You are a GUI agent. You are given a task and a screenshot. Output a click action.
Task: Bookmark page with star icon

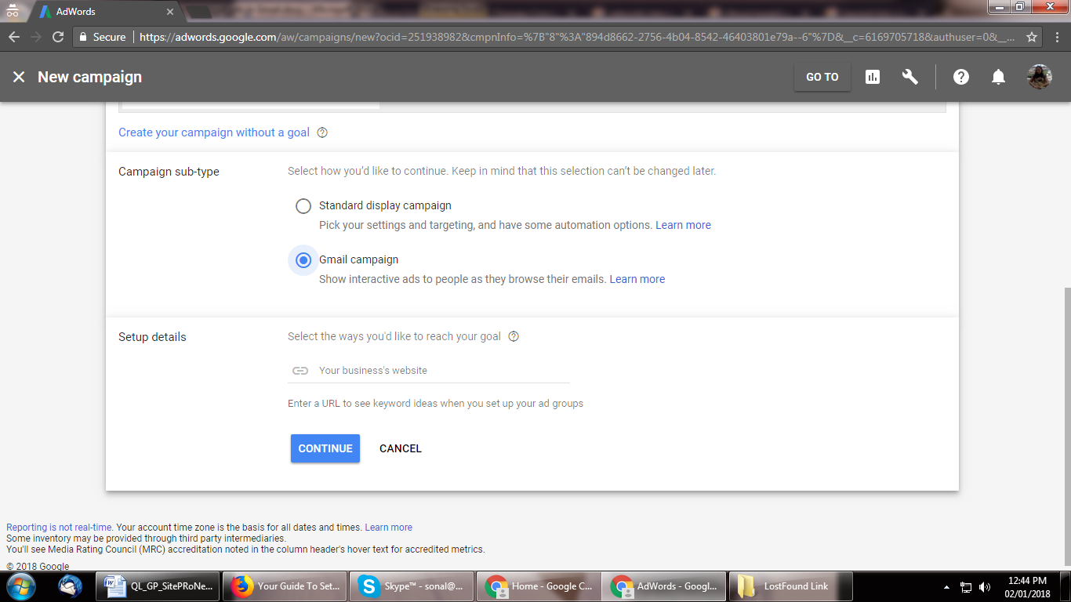point(1033,37)
